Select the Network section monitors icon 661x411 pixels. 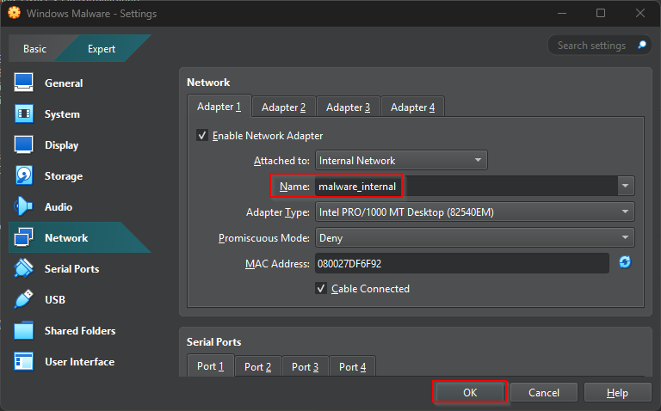(x=23, y=237)
